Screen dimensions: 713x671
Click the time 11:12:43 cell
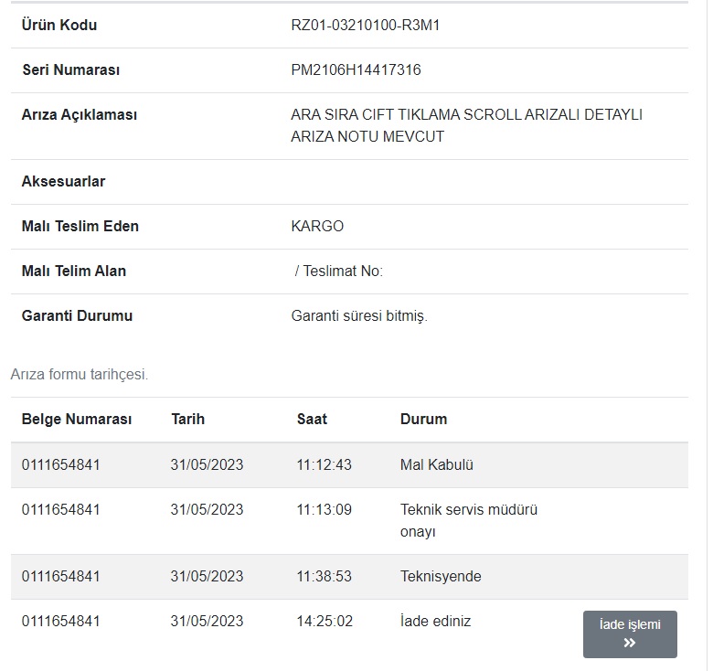(324, 464)
